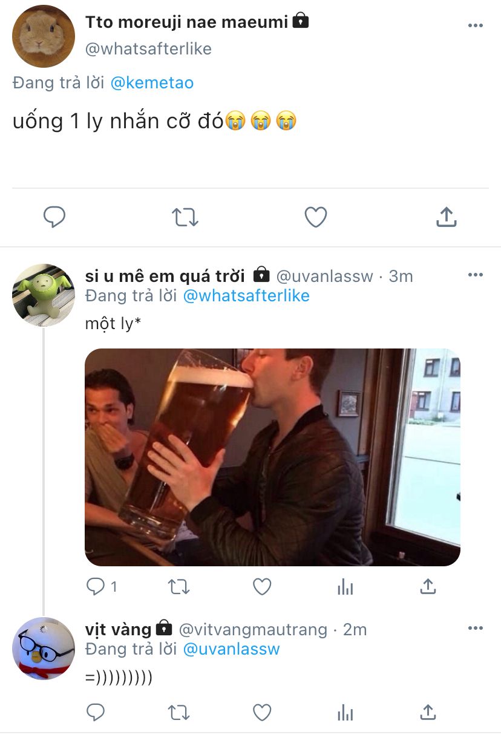
Task: Reply to the main whatsafterlike tweet
Action: click(x=54, y=217)
